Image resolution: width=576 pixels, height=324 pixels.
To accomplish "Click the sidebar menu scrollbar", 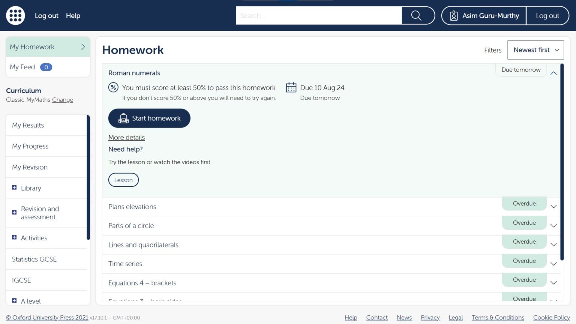I will click(x=88, y=177).
